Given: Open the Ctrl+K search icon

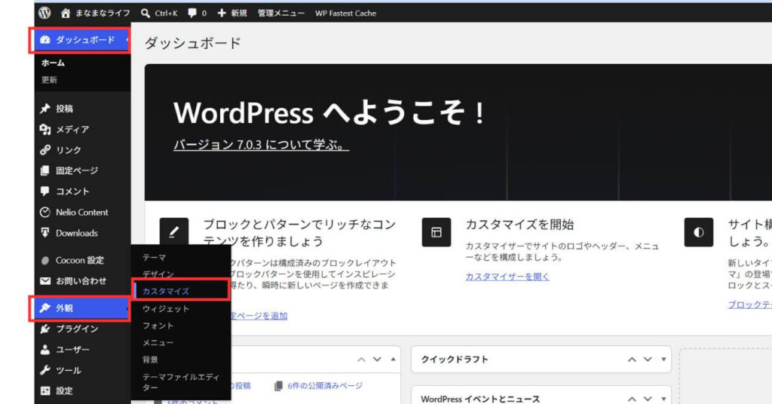Looking at the screenshot, I should pyautogui.click(x=146, y=14).
